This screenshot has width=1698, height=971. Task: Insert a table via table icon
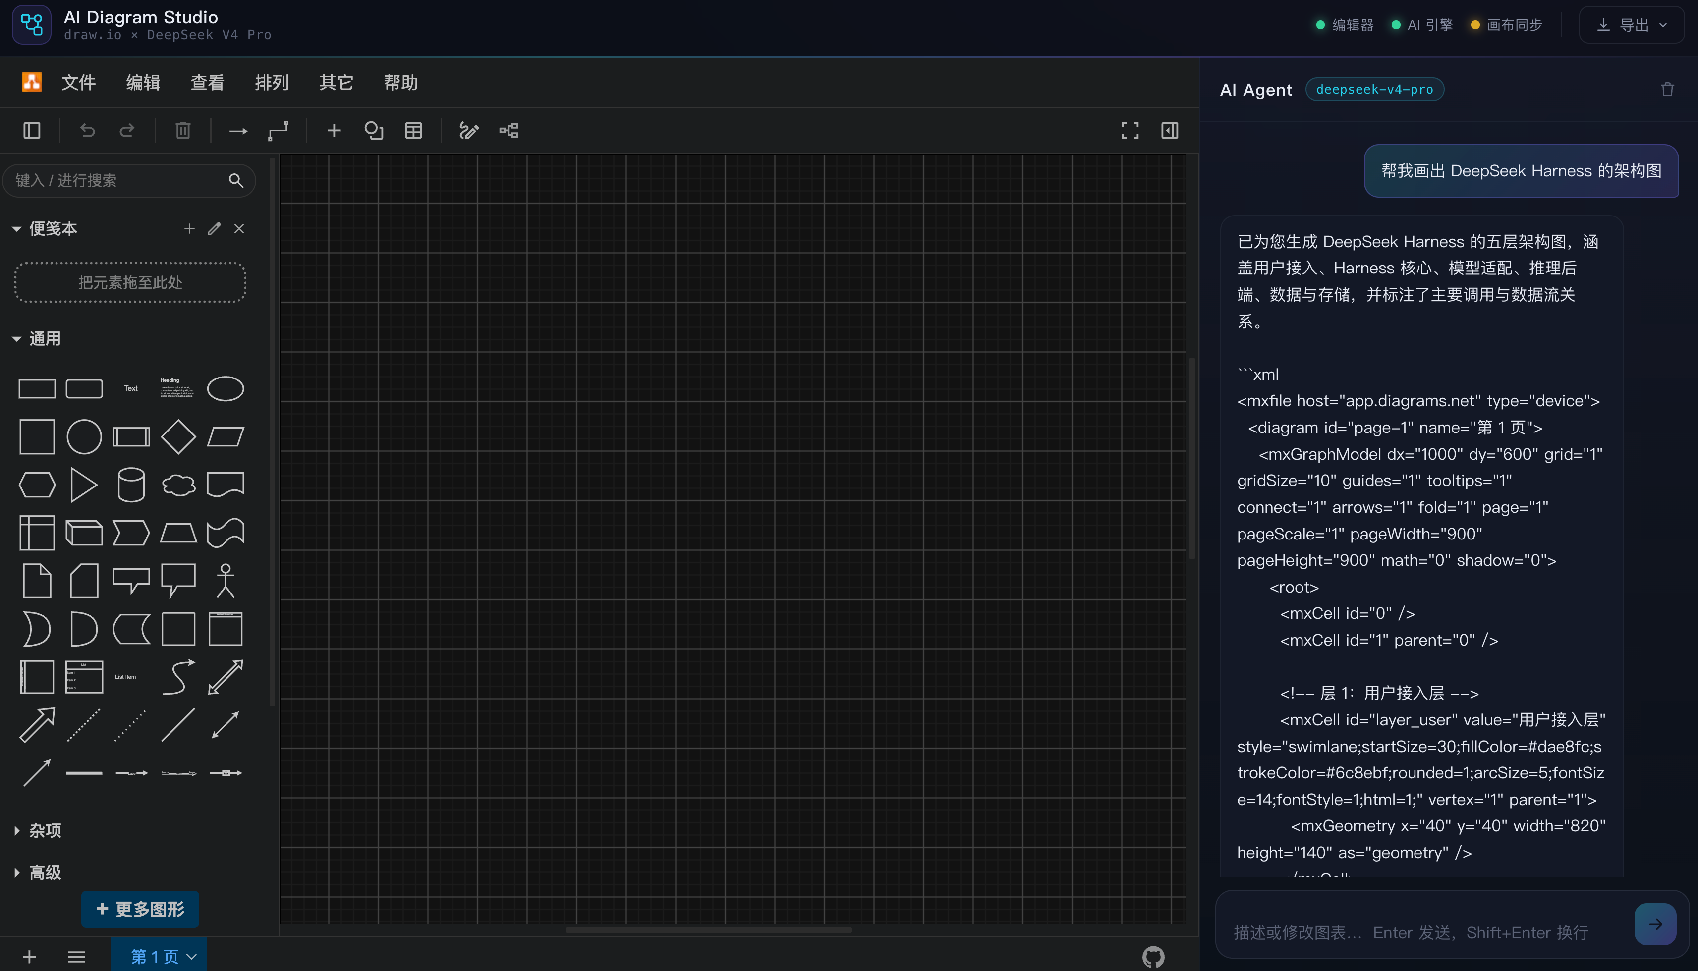[x=414, y=131]
